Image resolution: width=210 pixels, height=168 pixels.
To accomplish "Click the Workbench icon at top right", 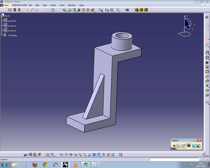I will pyautogui.click(x=207, y=17).
